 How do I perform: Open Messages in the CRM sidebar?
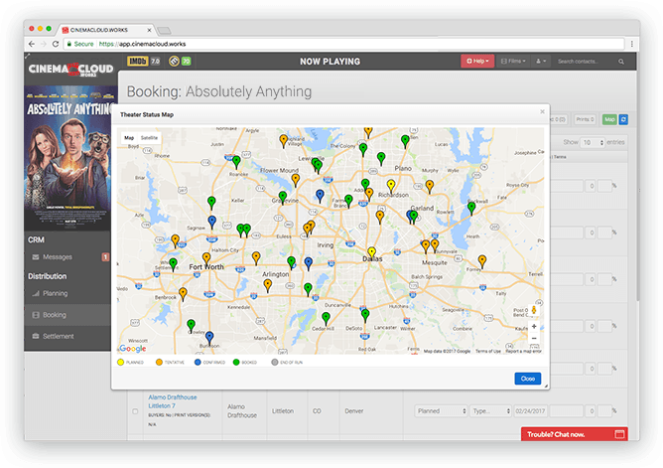[58, 257]
